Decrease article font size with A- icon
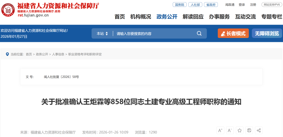 point(230,130)
